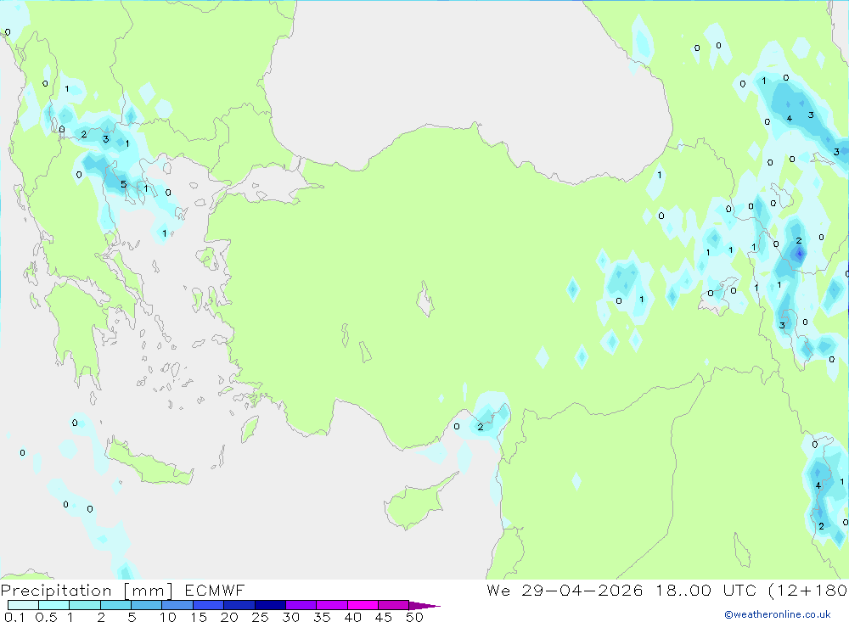Viewport: 849px width, 622px height.
Task: Click the '29-04-2026' date text
Action: [582, 590]
